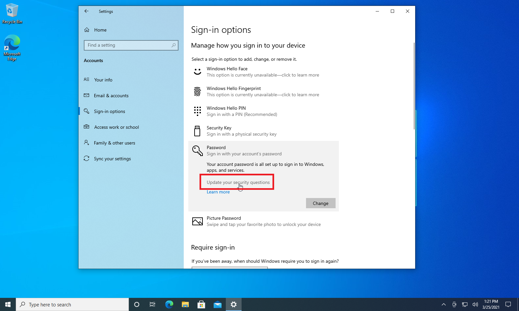The image size is (519, 311).
Task: Minimize the Settings window
Action: click(377, 11)
